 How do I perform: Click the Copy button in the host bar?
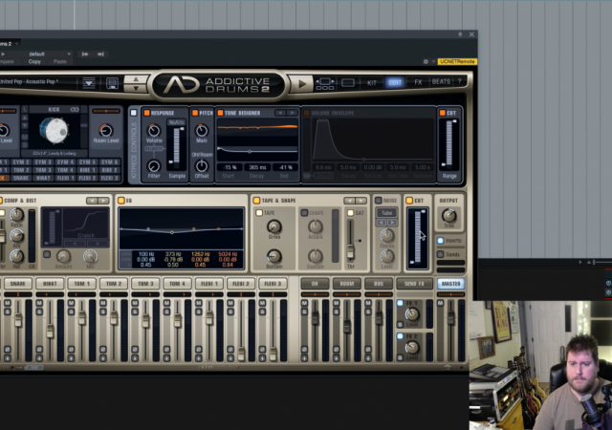tap(34, 62)
